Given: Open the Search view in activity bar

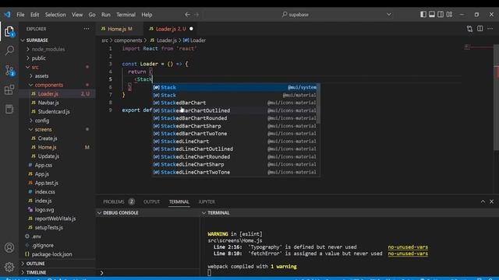Looking at the screenshot, I should pyautogui.click(x=9, y=51).
